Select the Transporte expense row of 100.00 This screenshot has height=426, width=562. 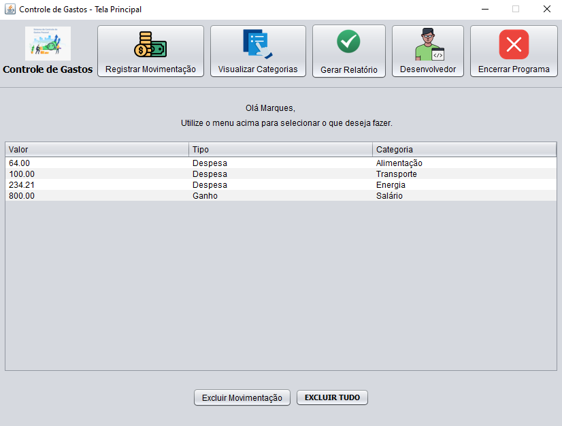point(272,174)
